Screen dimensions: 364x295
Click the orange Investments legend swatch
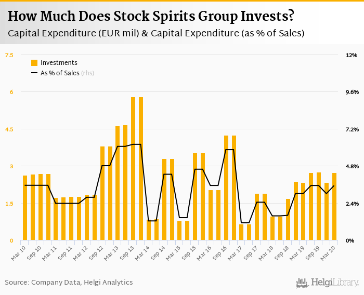34,63
